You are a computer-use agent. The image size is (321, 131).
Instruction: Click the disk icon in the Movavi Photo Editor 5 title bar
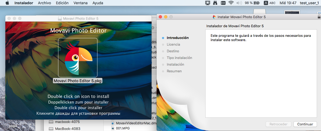pos(60,18)
